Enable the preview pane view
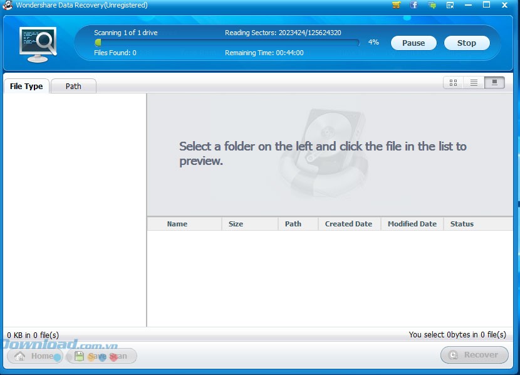This screenshot has width=520, height=375. 494,82
